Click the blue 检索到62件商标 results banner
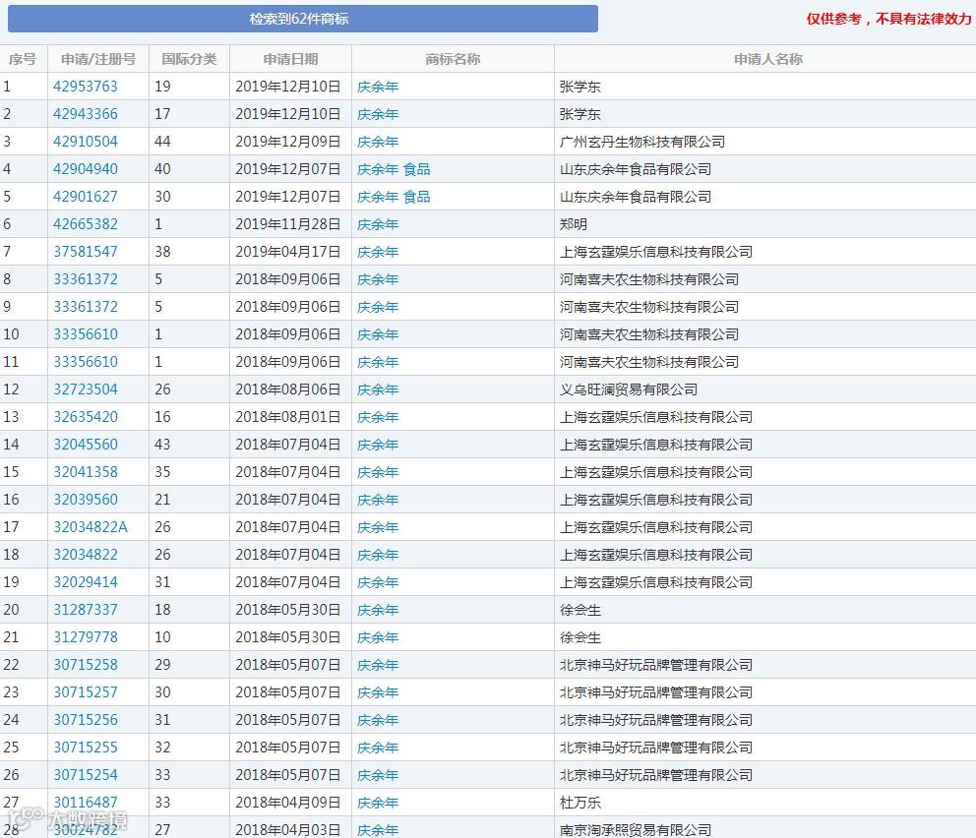 click(302, 19)
